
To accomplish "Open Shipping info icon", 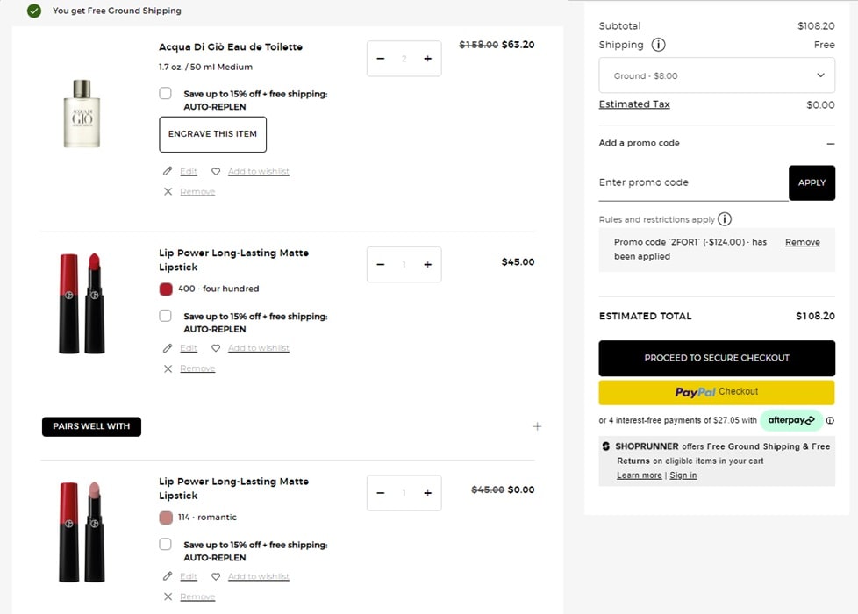I will point(658,45).
